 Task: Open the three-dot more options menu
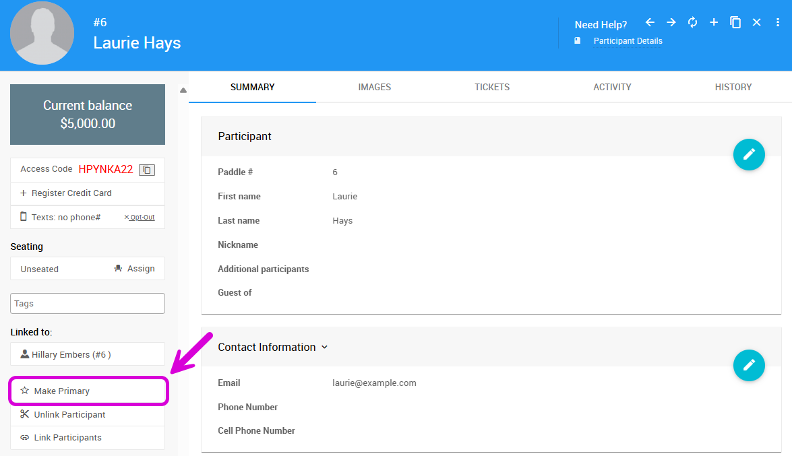(778, 23)
